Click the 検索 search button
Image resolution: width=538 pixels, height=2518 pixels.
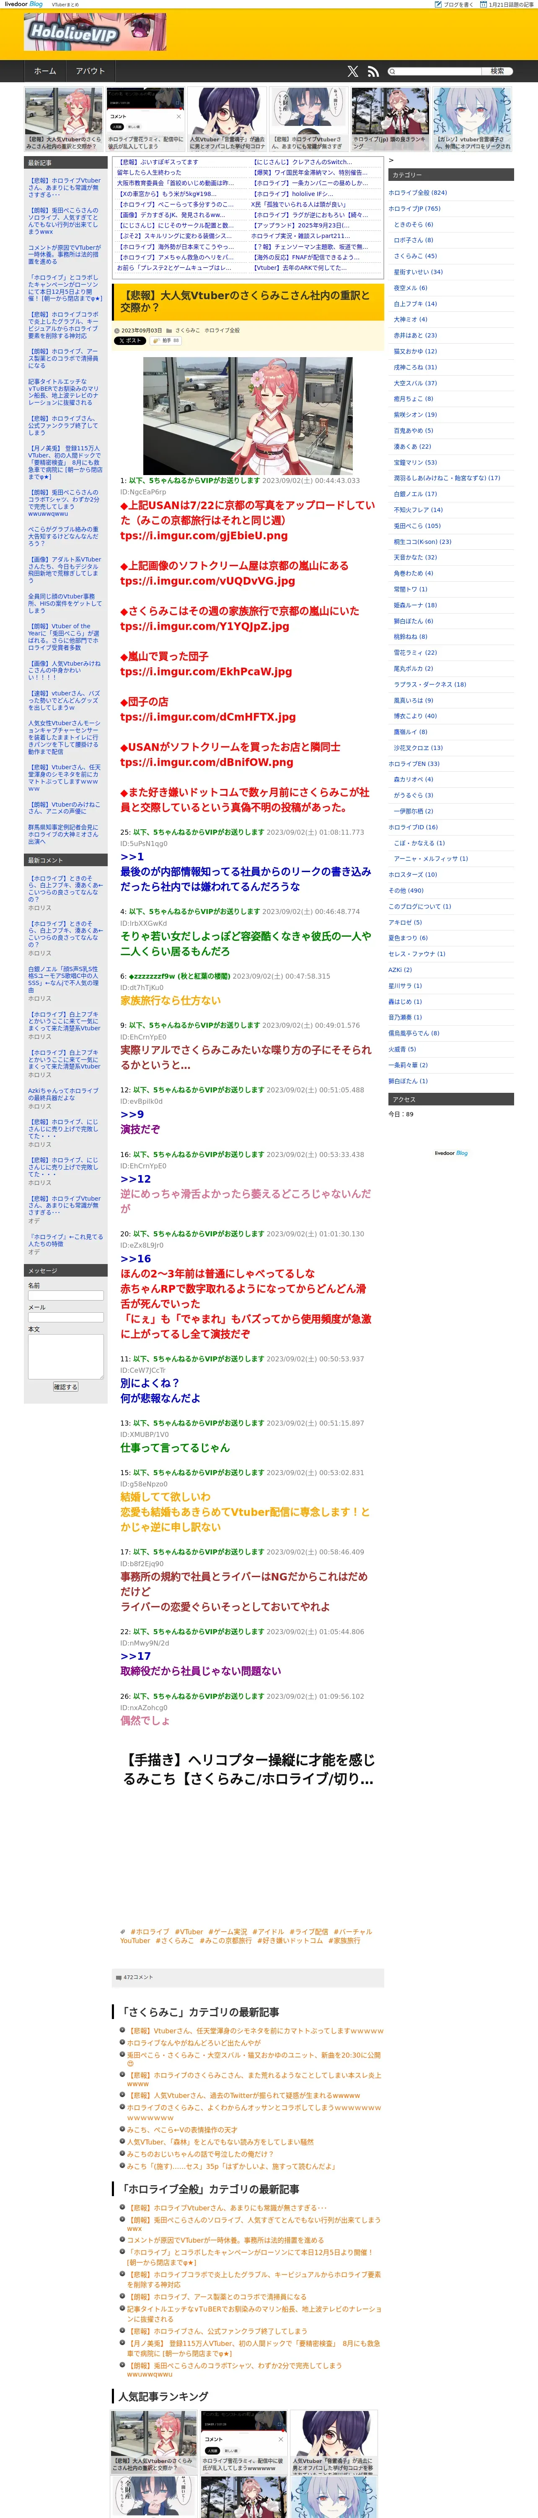[x=497, y=71]
